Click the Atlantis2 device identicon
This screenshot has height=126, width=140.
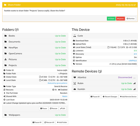(75, 77)
